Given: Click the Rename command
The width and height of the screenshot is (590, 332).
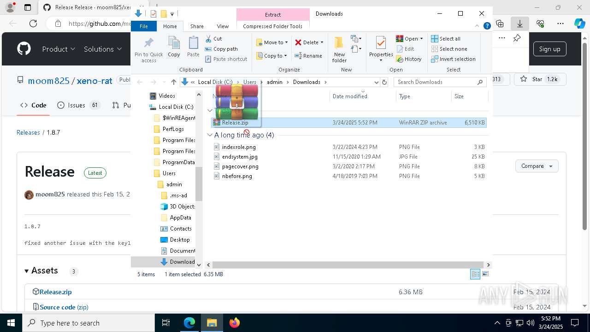Looking at the screenshot, I should point(308,56).
